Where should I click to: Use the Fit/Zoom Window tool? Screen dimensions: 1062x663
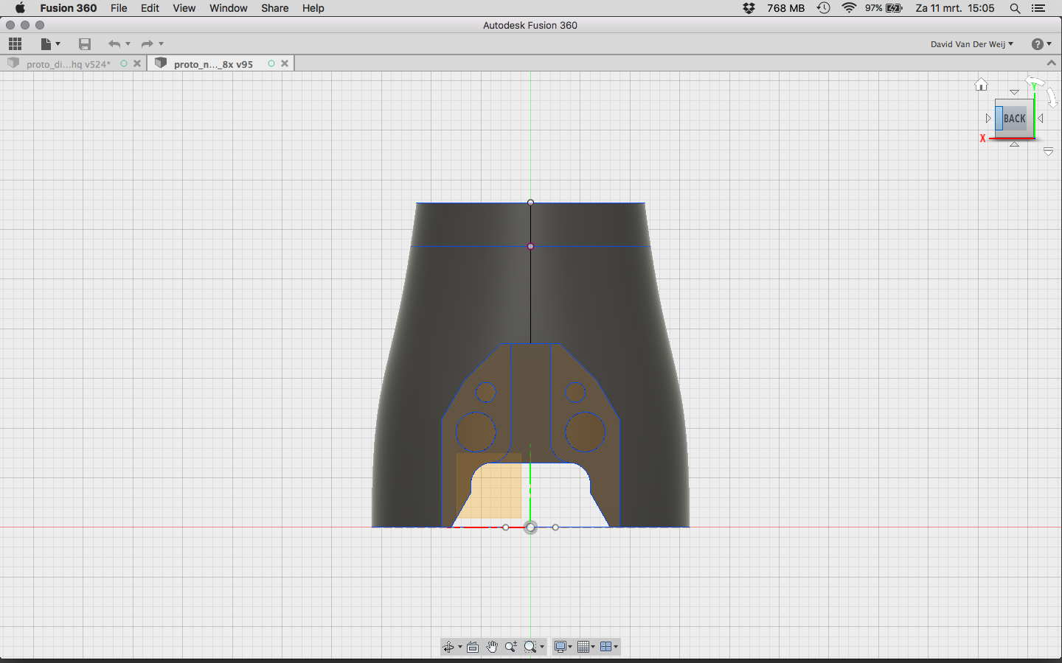click(530, 647)
